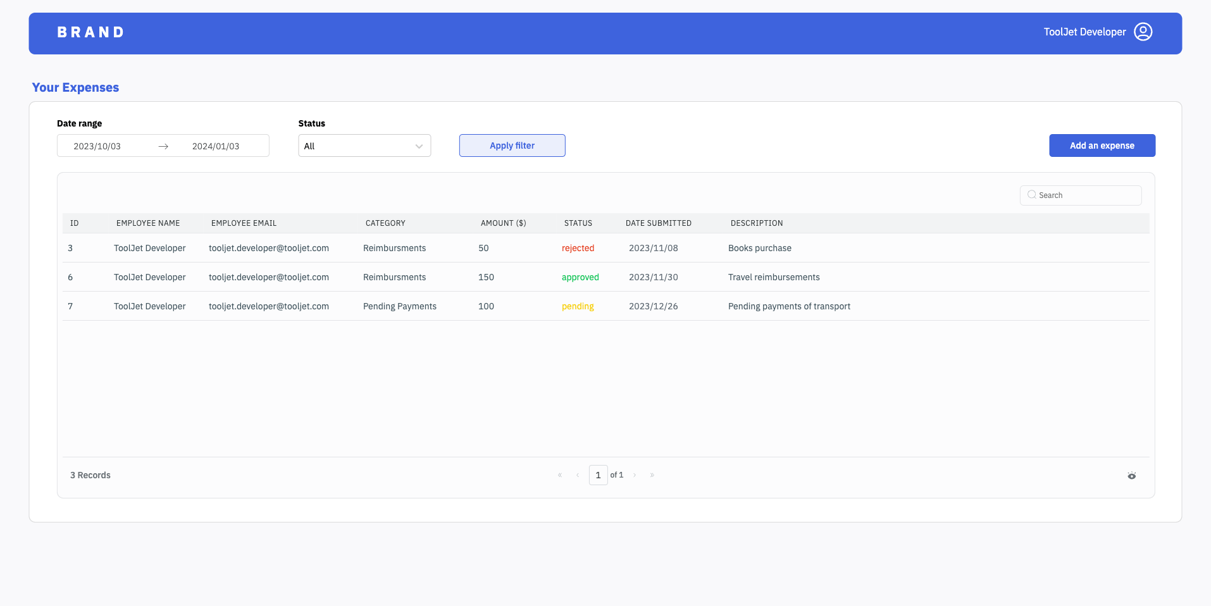This screenshot has width=1211, height=606.
Task: Click the user profile avatar icon
Action: (x=1143, y=32)
